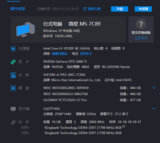The width and height of the screenshot is (160, 143).
Task: Open the 硬件信息 tab
Action: (x=18, y=9)
